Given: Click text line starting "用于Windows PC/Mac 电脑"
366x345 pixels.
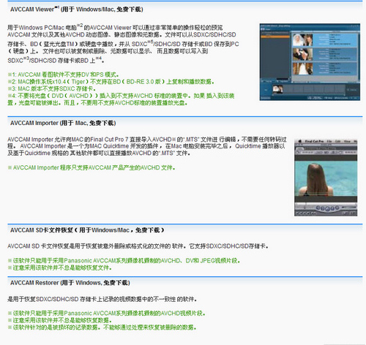Looking at the screenshot, I should click(115, 27).
